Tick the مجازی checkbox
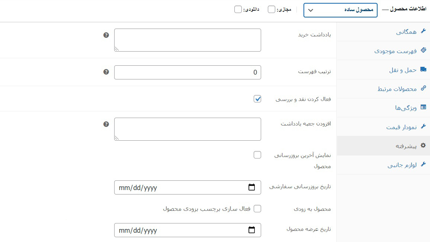 point(271,9)
